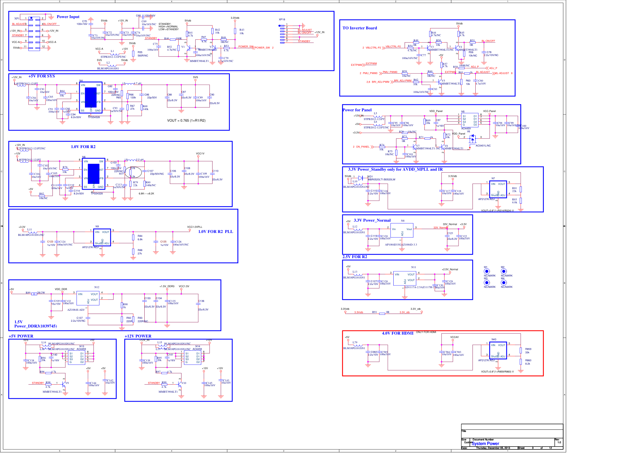Click the '4.0V FOR HDMI' heading
The width and height of the screenshot is (641, 453).
pos(398,333)
